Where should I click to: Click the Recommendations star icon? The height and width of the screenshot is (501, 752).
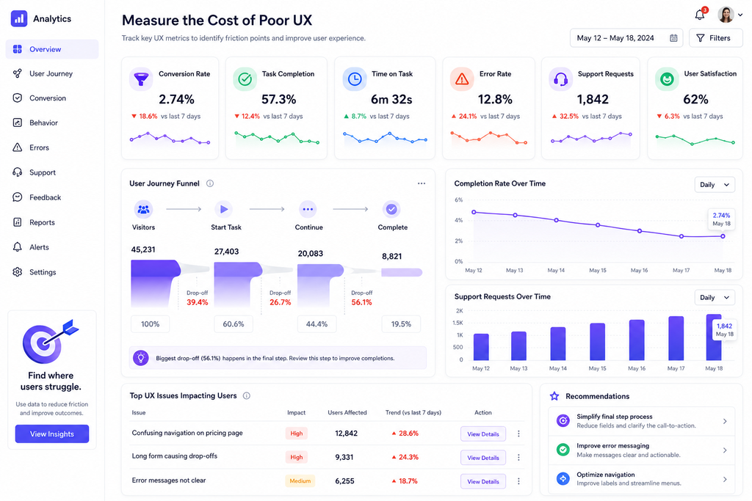click(x=554, y=396)
